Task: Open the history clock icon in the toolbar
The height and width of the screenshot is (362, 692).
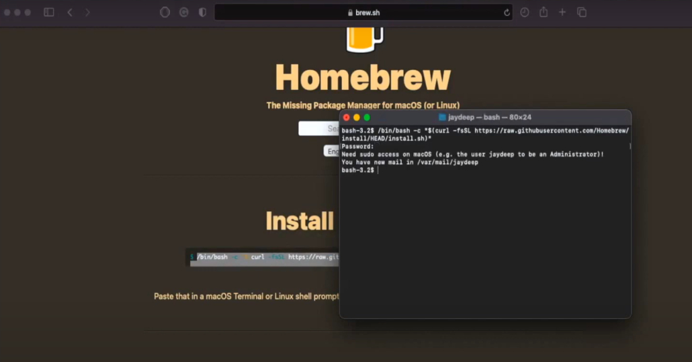Action: tap(524, 13)
